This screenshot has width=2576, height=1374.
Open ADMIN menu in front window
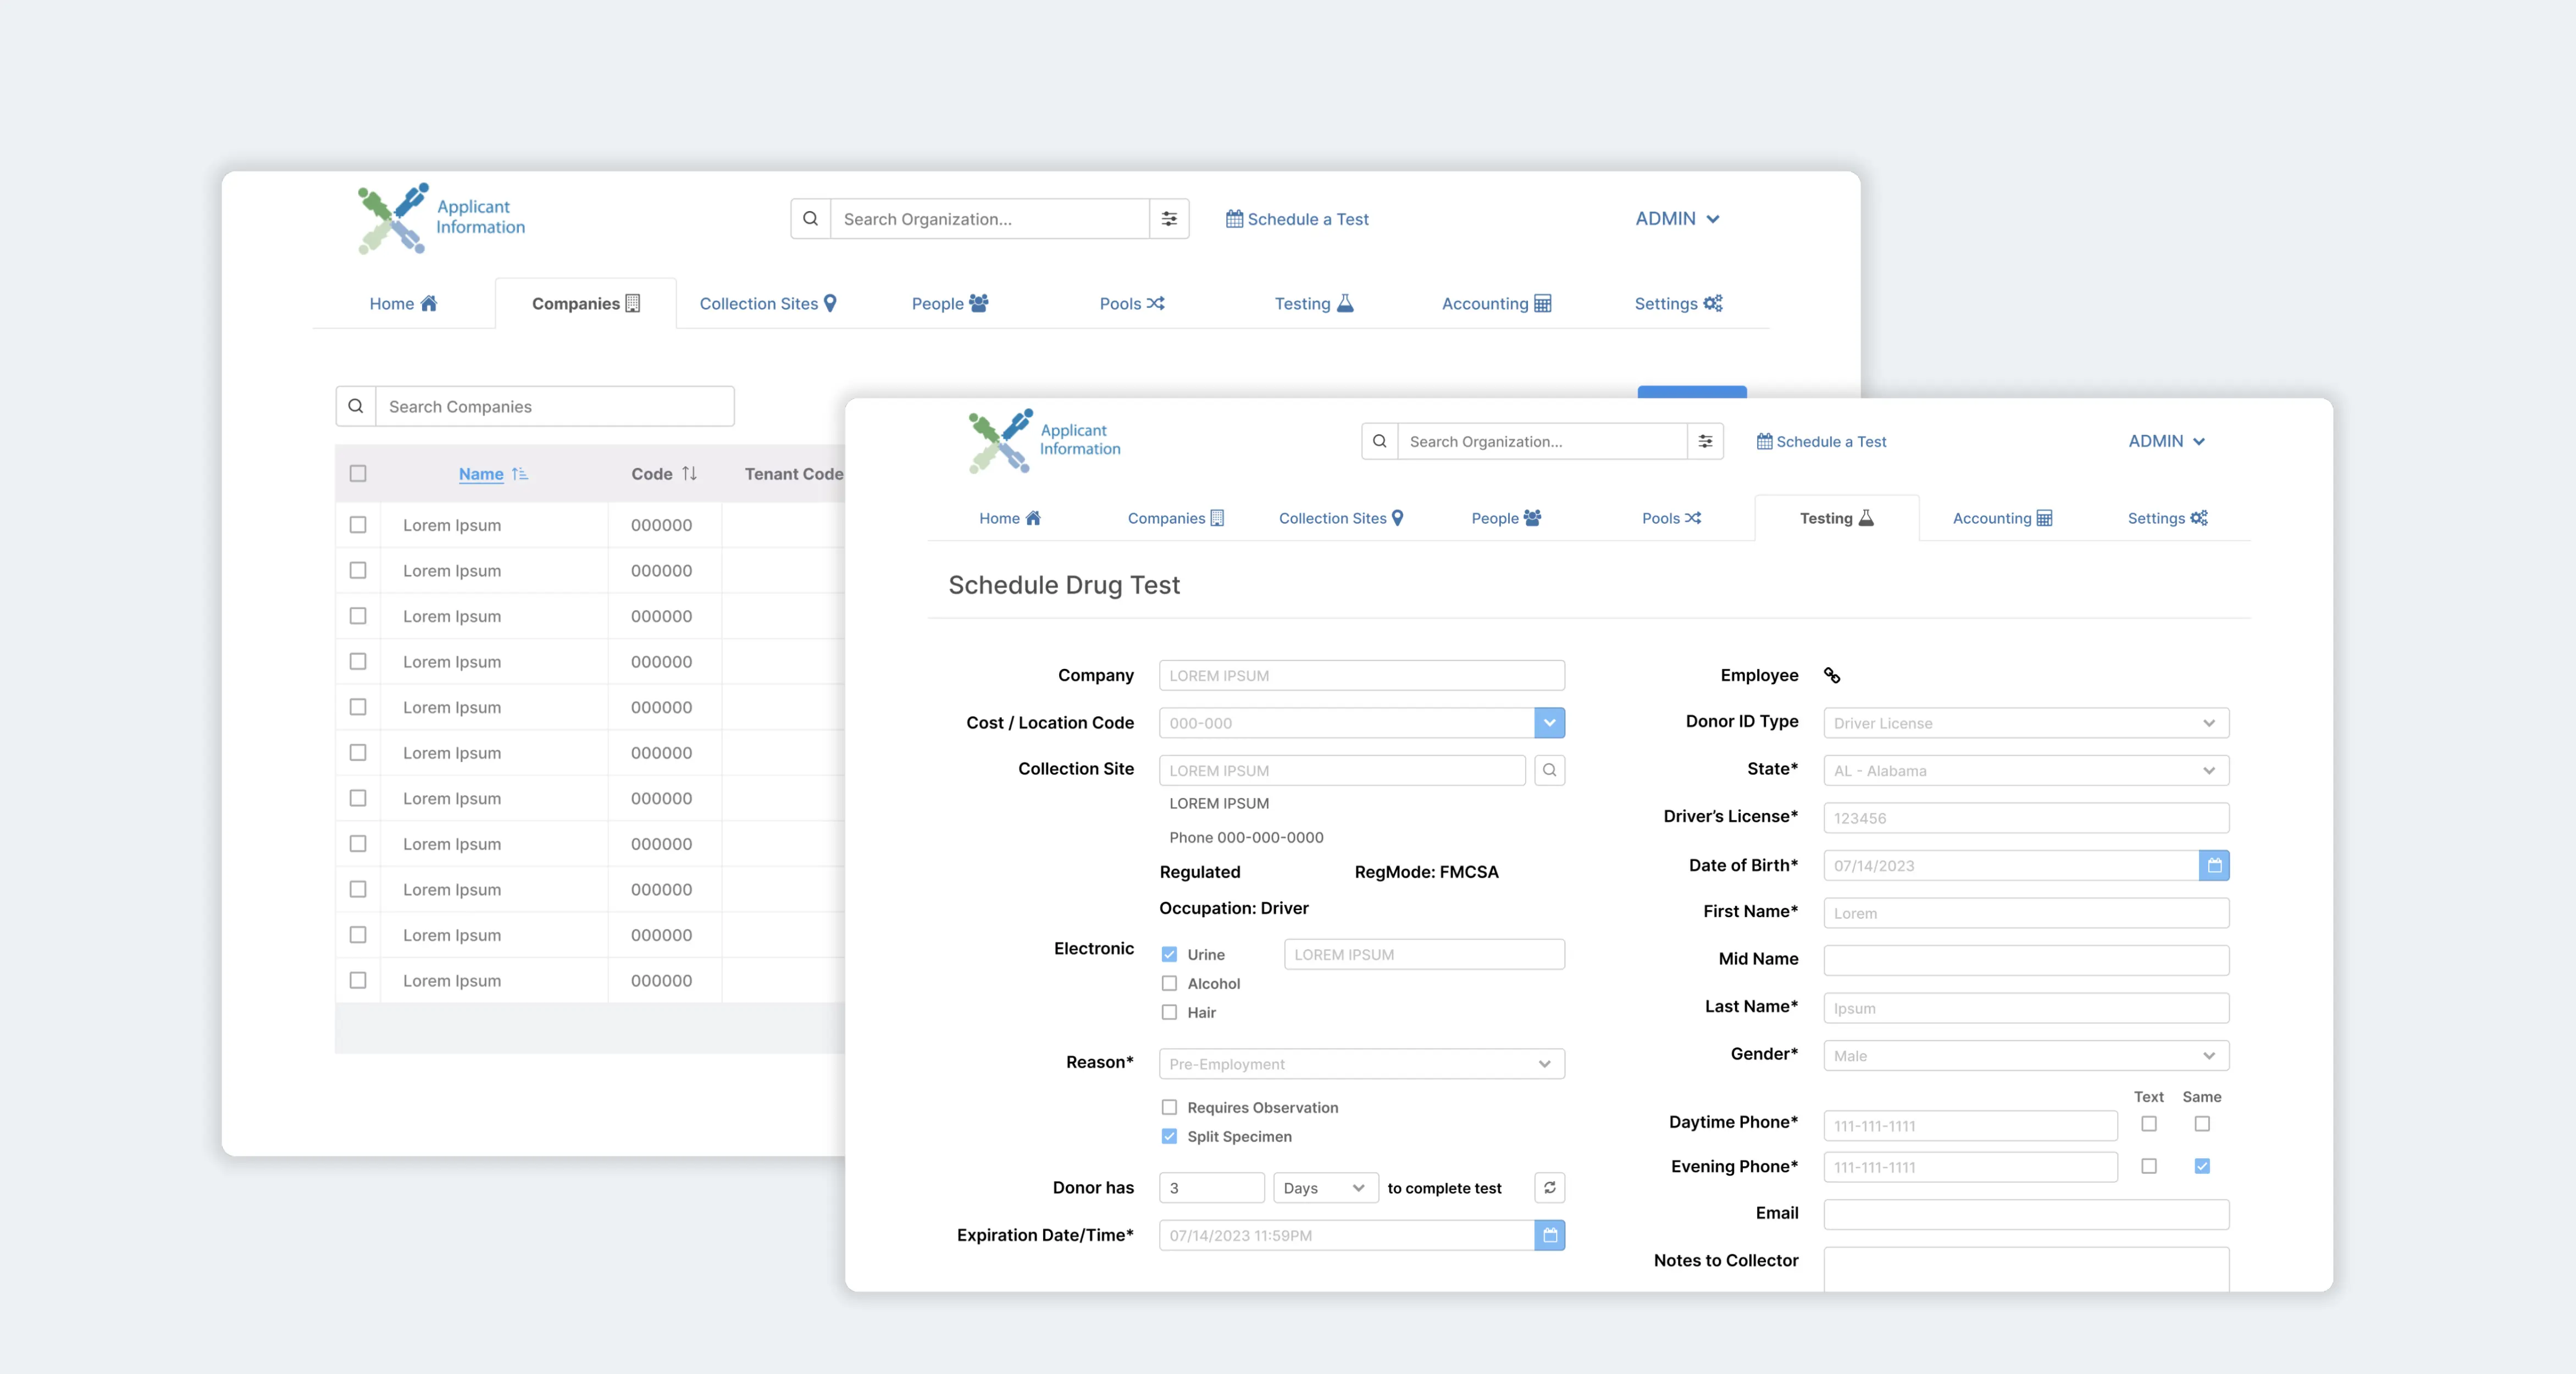pyautogui.click(x=2166, y=441)
